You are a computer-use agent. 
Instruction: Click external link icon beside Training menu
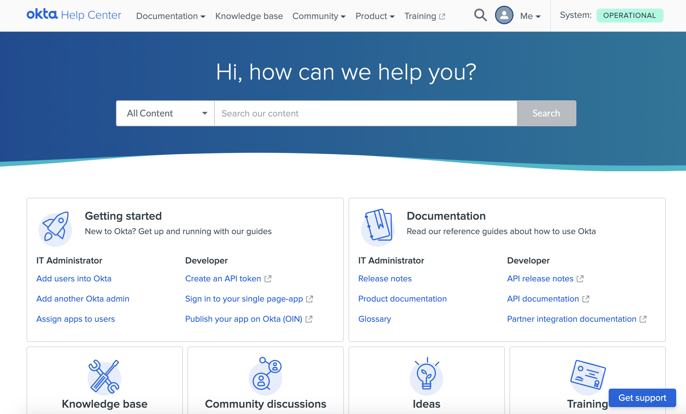pos(442,16)
